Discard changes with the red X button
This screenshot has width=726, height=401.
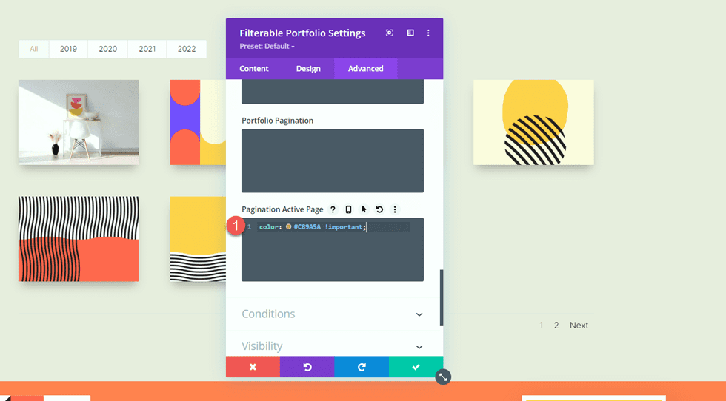point(253,367)
